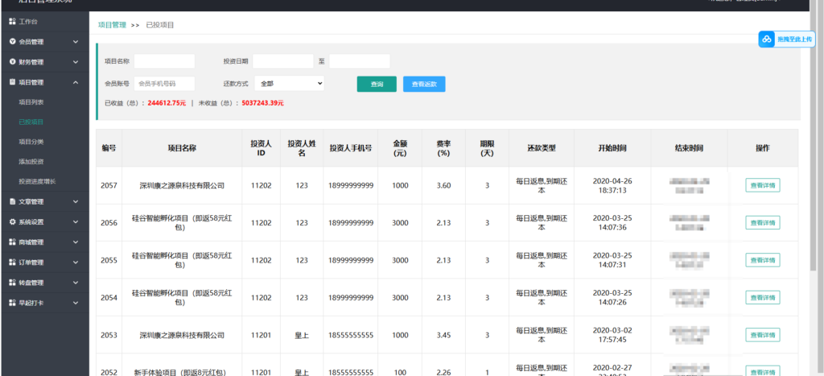Open 添加投资 submenu item
The height and width of the screenshot is (376, 824).
click(x=31, y=162)
